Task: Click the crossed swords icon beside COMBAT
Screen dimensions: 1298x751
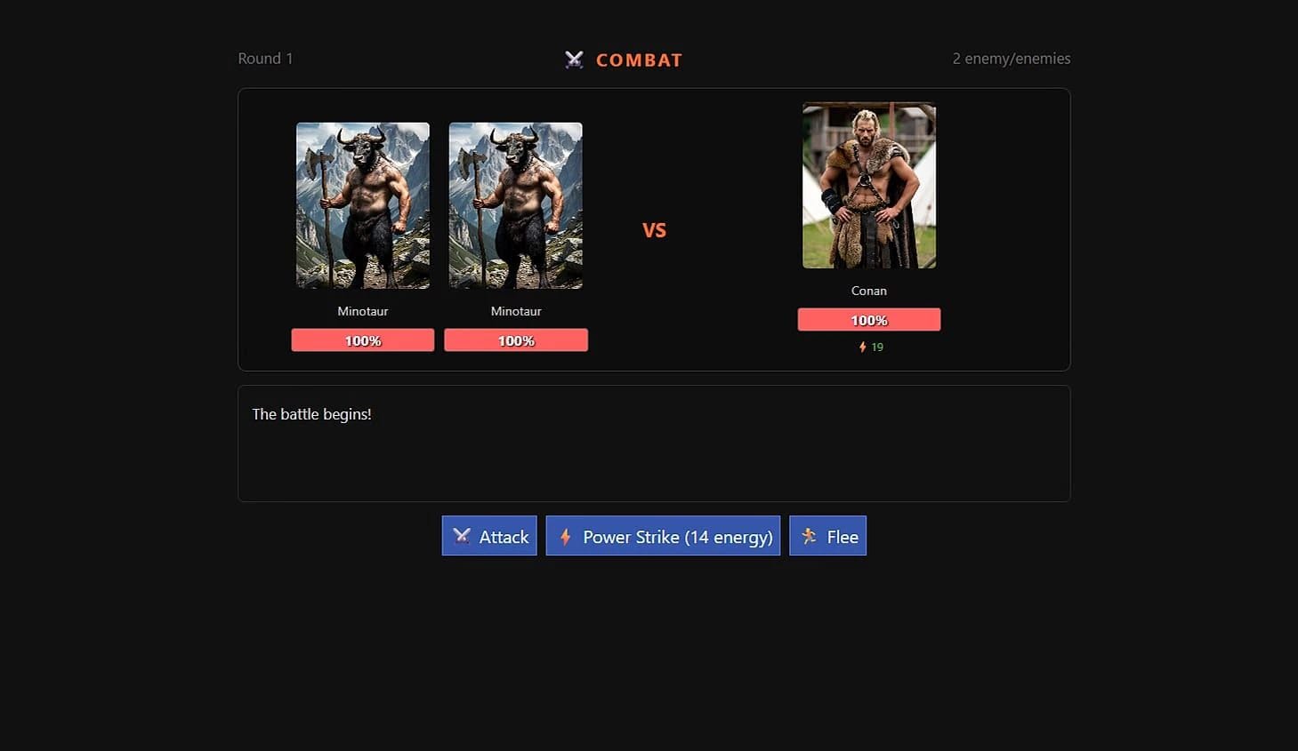Action: click(x=575, y=60)
